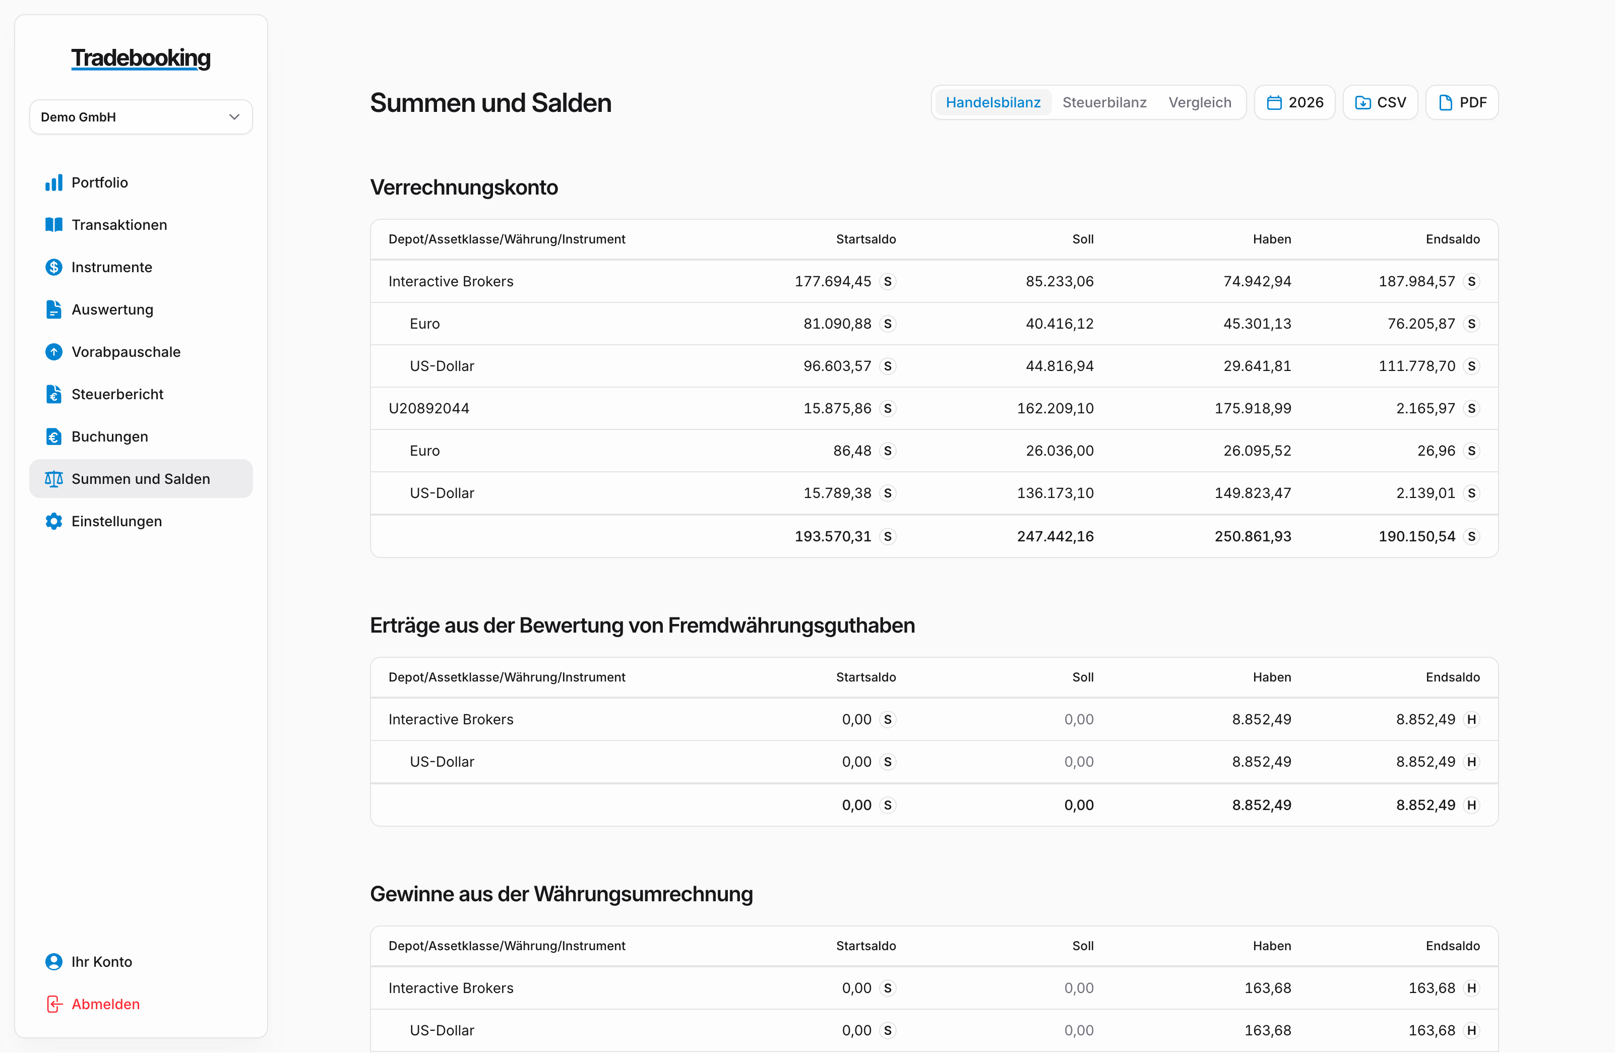Click S badge beside 111.778,70
This screenshot has width=1615, height=1053.
pos(1471,366)
